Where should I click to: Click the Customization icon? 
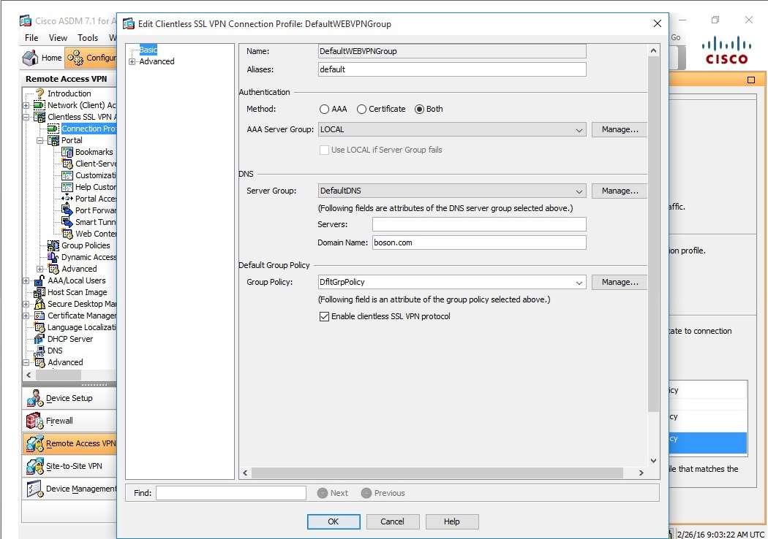point(67,175)
